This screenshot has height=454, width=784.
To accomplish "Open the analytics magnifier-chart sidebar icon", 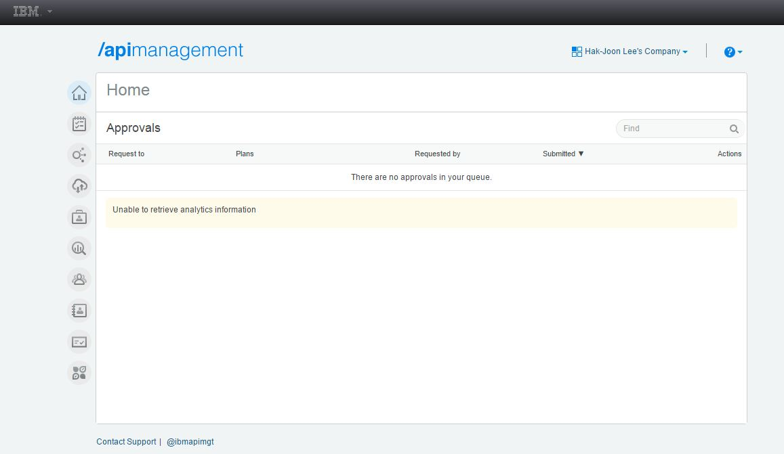I will [79, 248].
